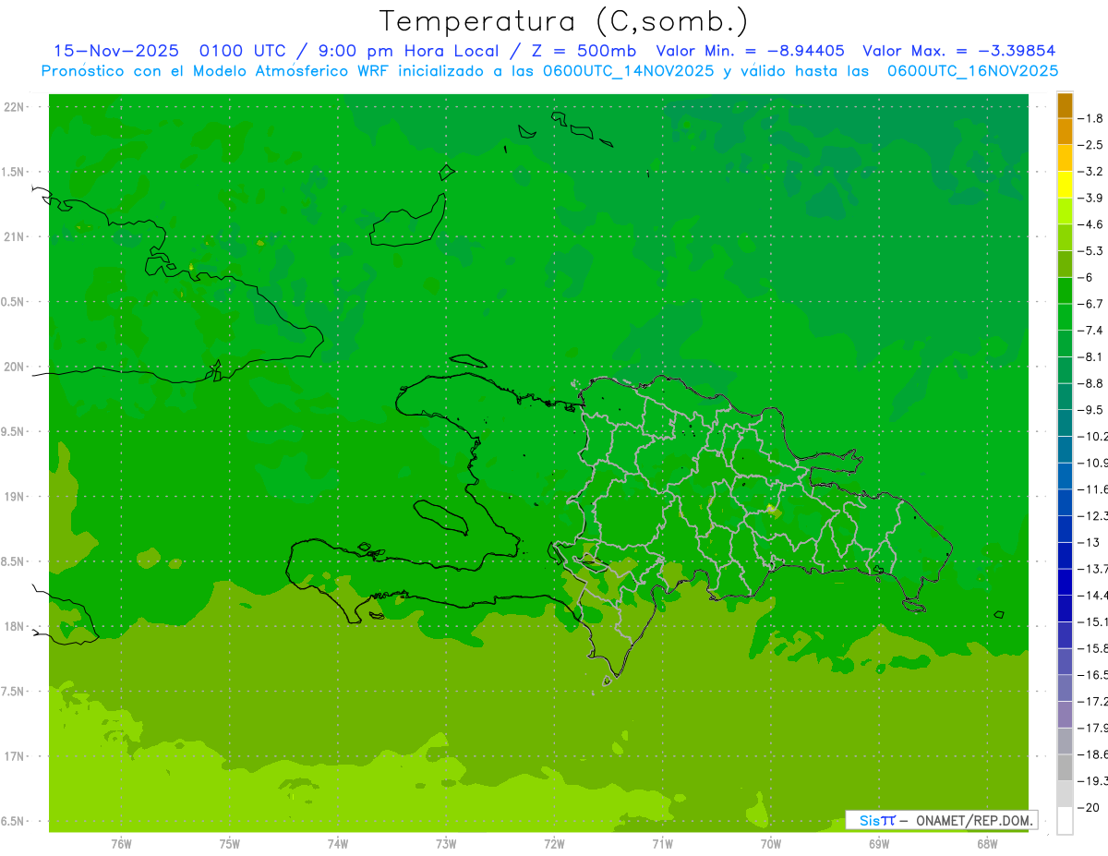
Task: Click the "-3.9" color scale label
Action: point(1091,198)
